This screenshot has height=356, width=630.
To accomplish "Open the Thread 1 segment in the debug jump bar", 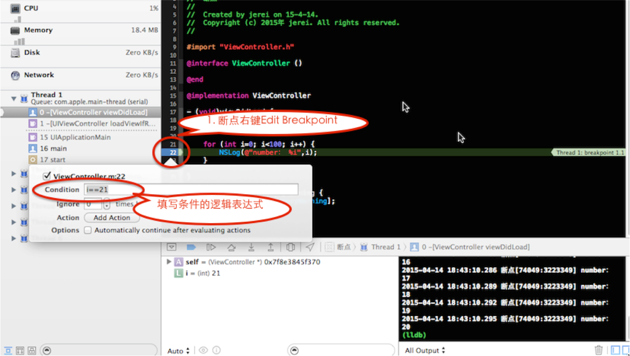I will (380, 247).
